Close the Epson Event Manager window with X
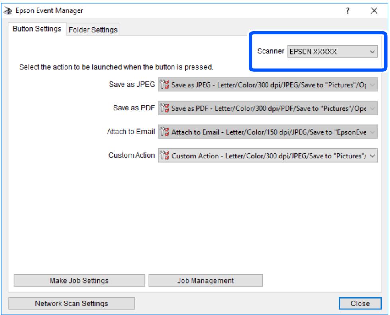390x315 pixels. point(374,10)
